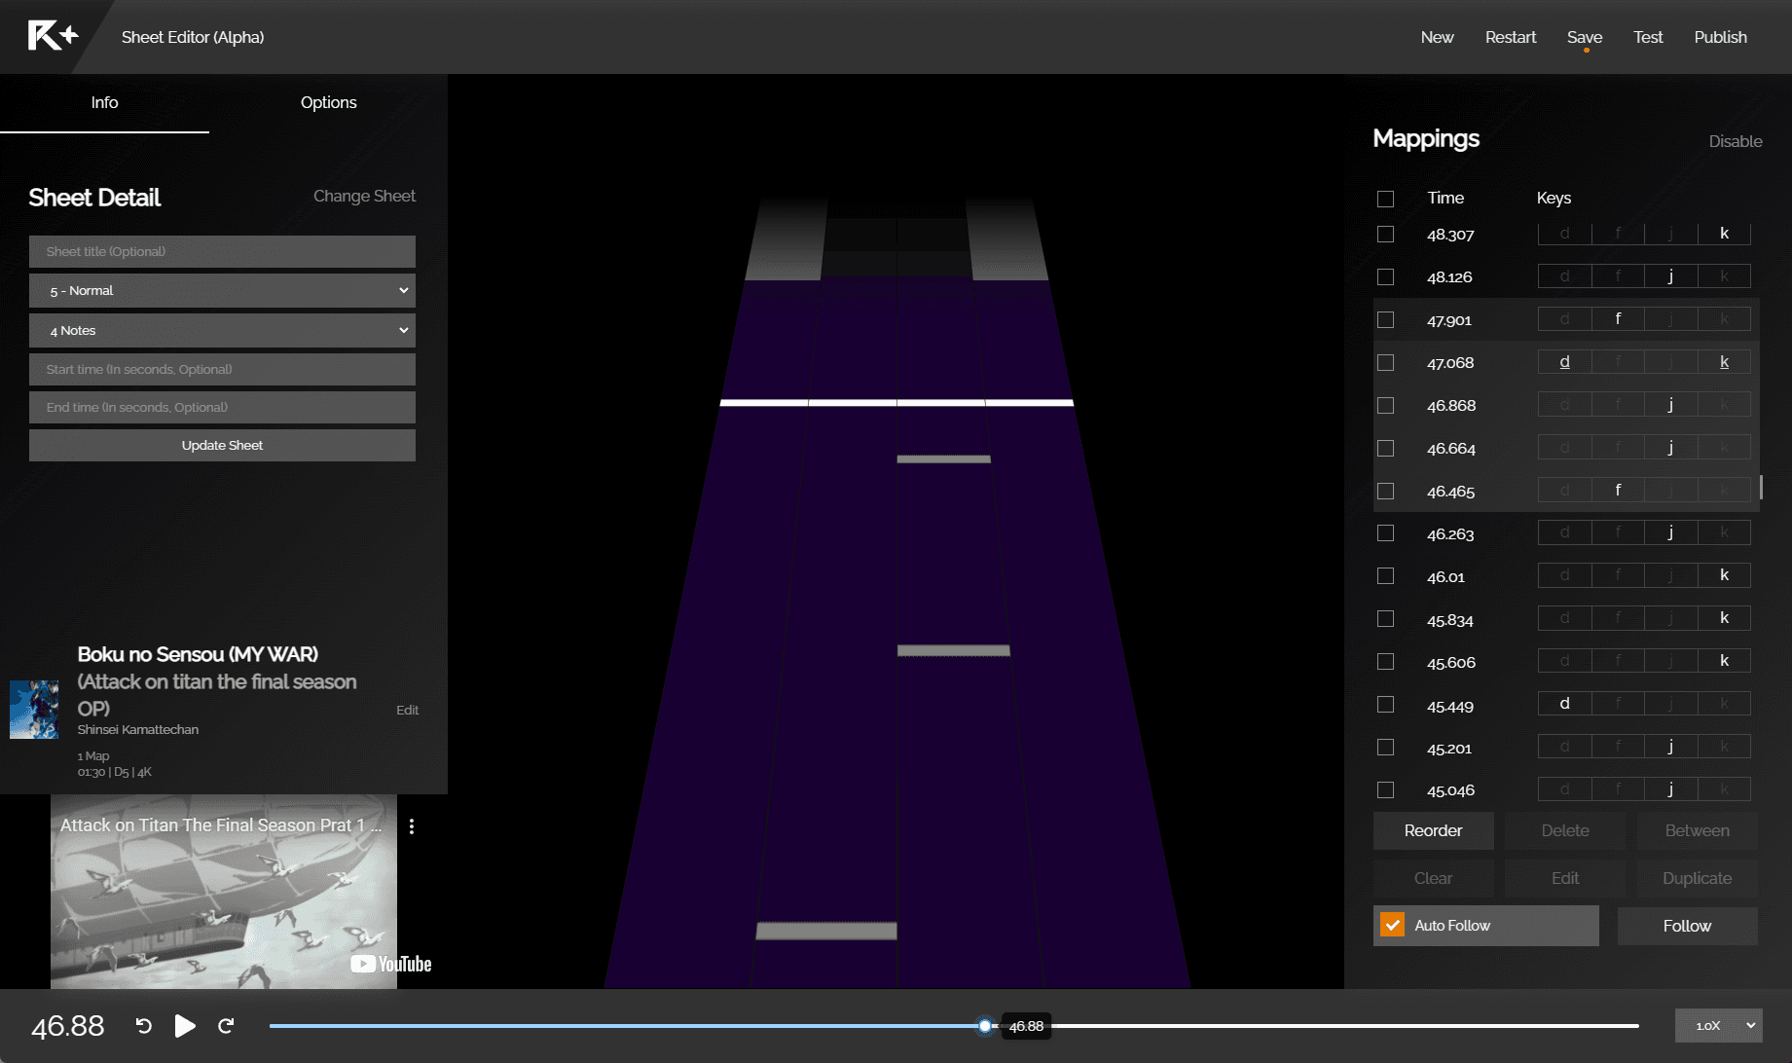Check the 46.868 mapping row
The height and width of the screenshot is (1063, 1792).
pos(1385,406)
